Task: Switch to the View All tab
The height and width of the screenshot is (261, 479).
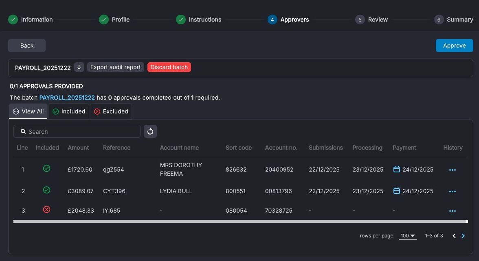Action: click(28, 111)
